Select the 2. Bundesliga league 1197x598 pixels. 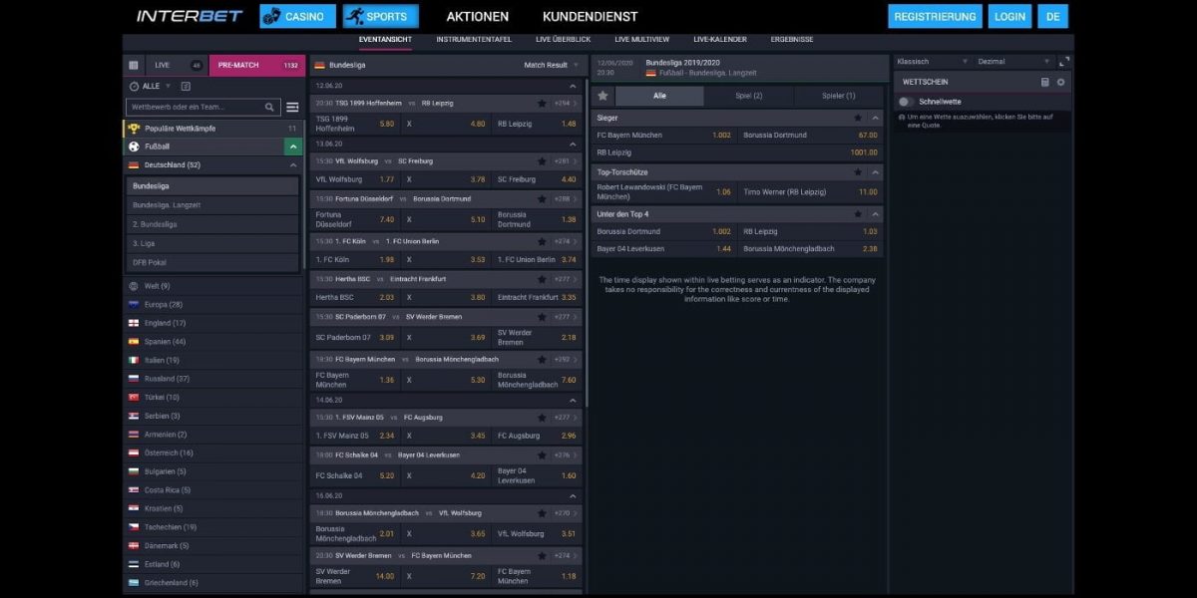(x=211, y=224)
